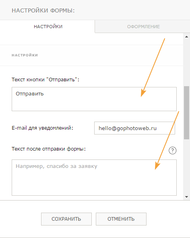Switch to the Оформление tab

pos(143,27)
